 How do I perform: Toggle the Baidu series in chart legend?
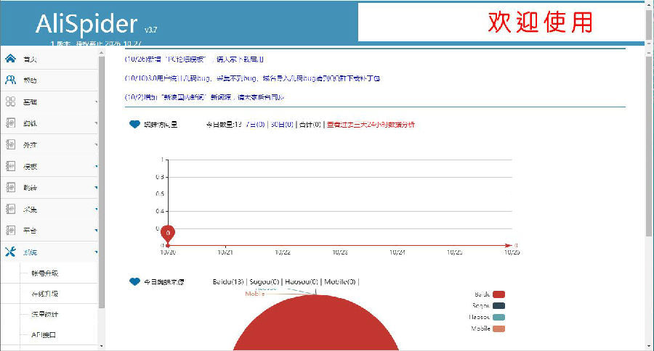click(498, 294)
